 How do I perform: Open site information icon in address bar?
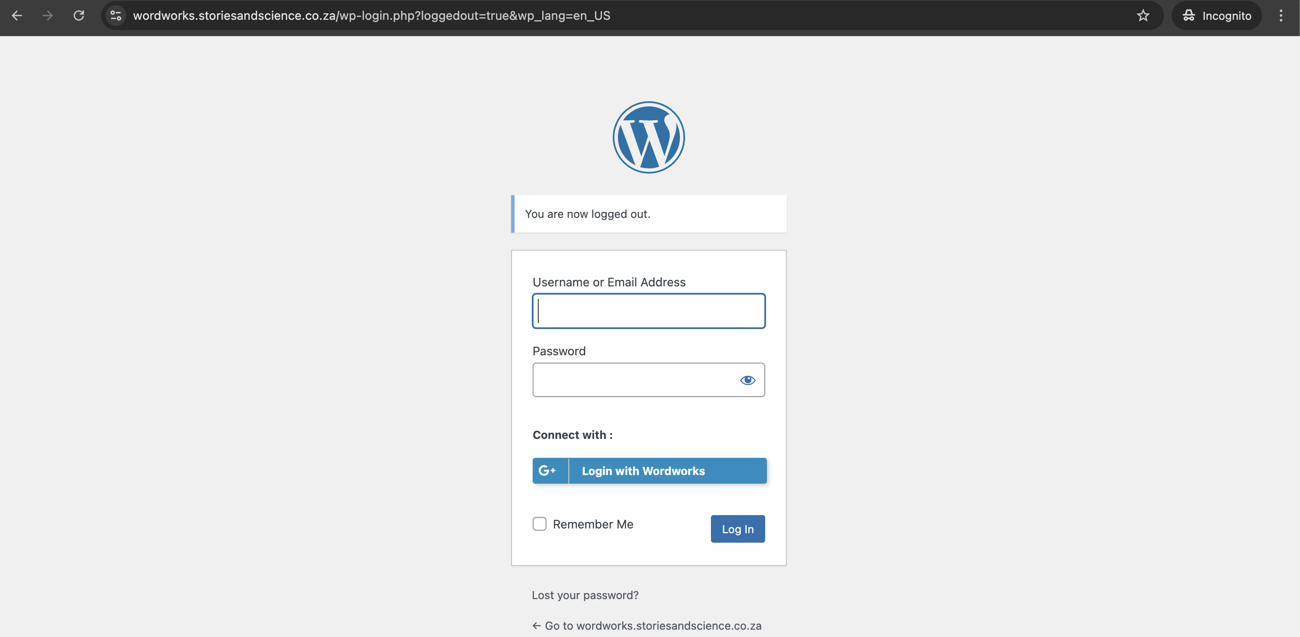115,16
